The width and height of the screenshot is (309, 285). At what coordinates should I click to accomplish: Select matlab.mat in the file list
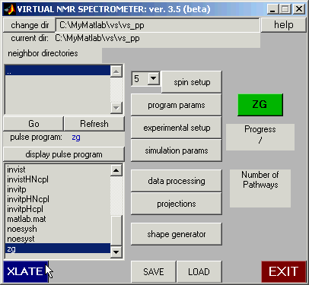pos(58,219)
